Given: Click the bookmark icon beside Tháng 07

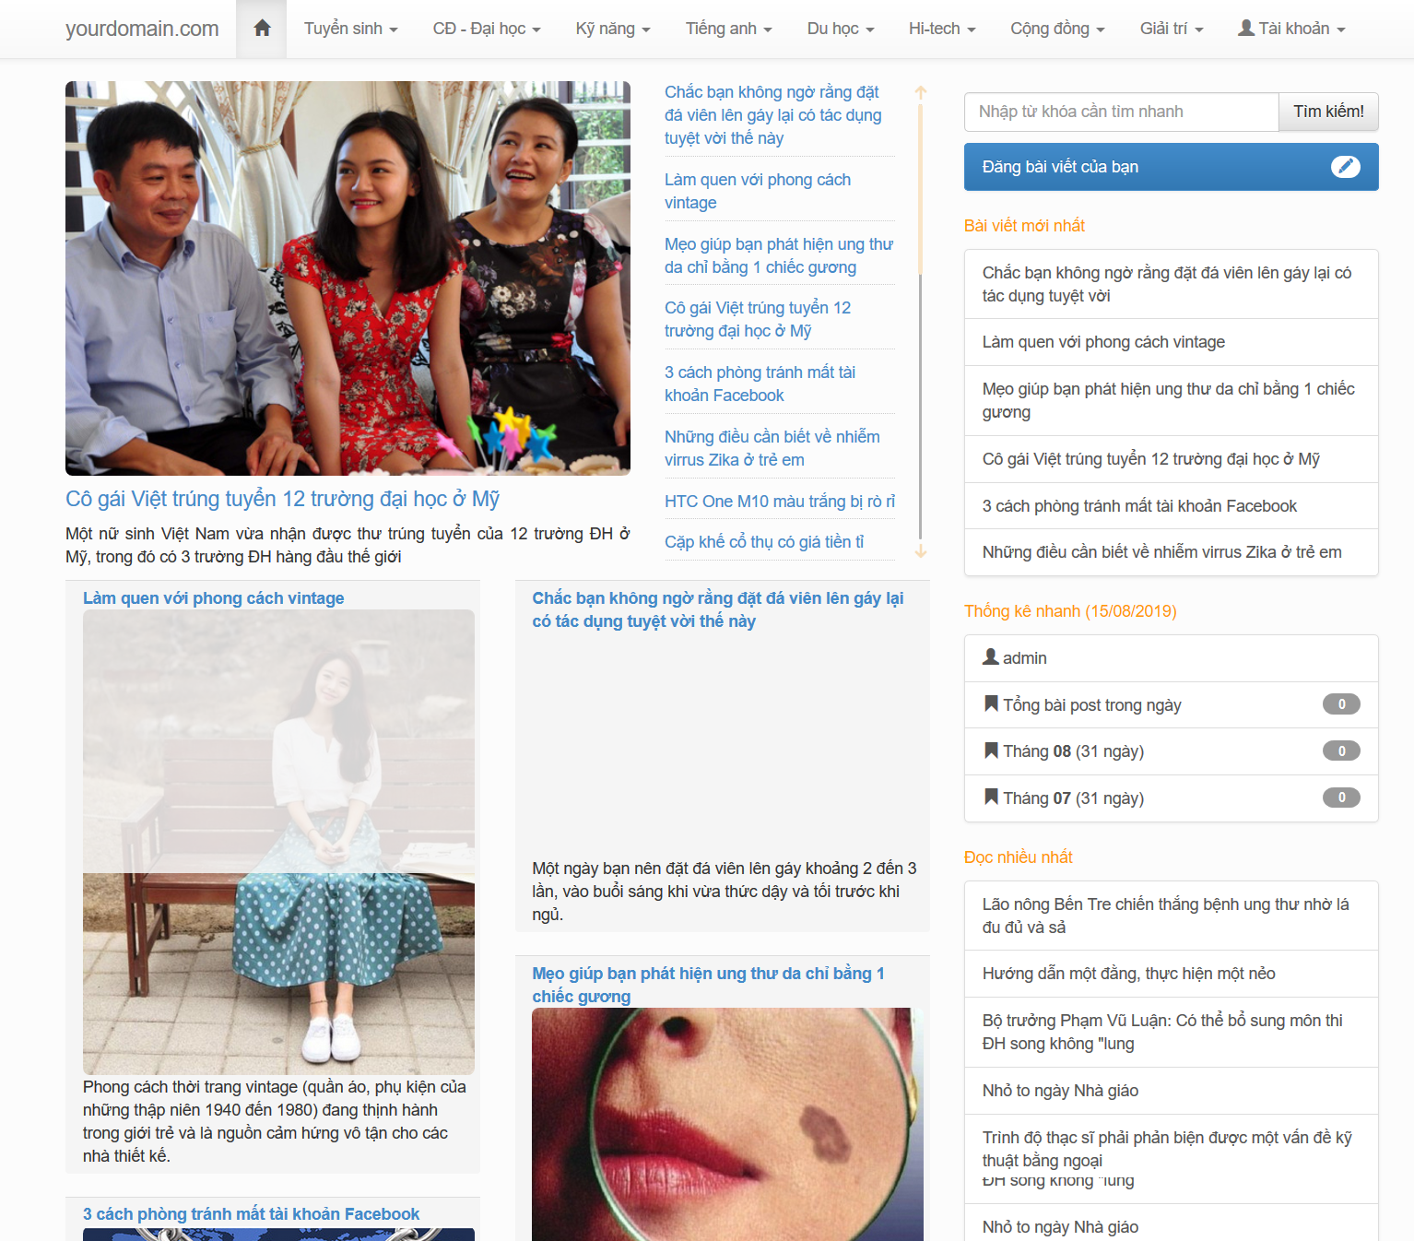Looking at the screenshot, I should pos(991,797).
